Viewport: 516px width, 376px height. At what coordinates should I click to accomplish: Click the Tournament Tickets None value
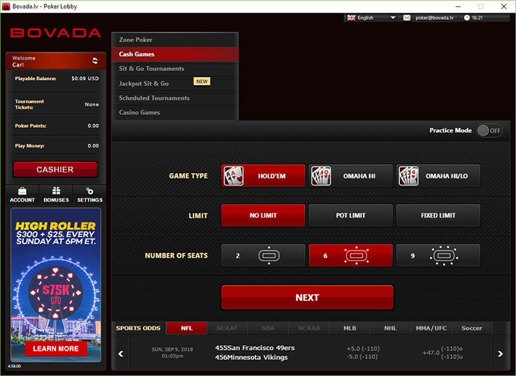[x=92, y=105]
